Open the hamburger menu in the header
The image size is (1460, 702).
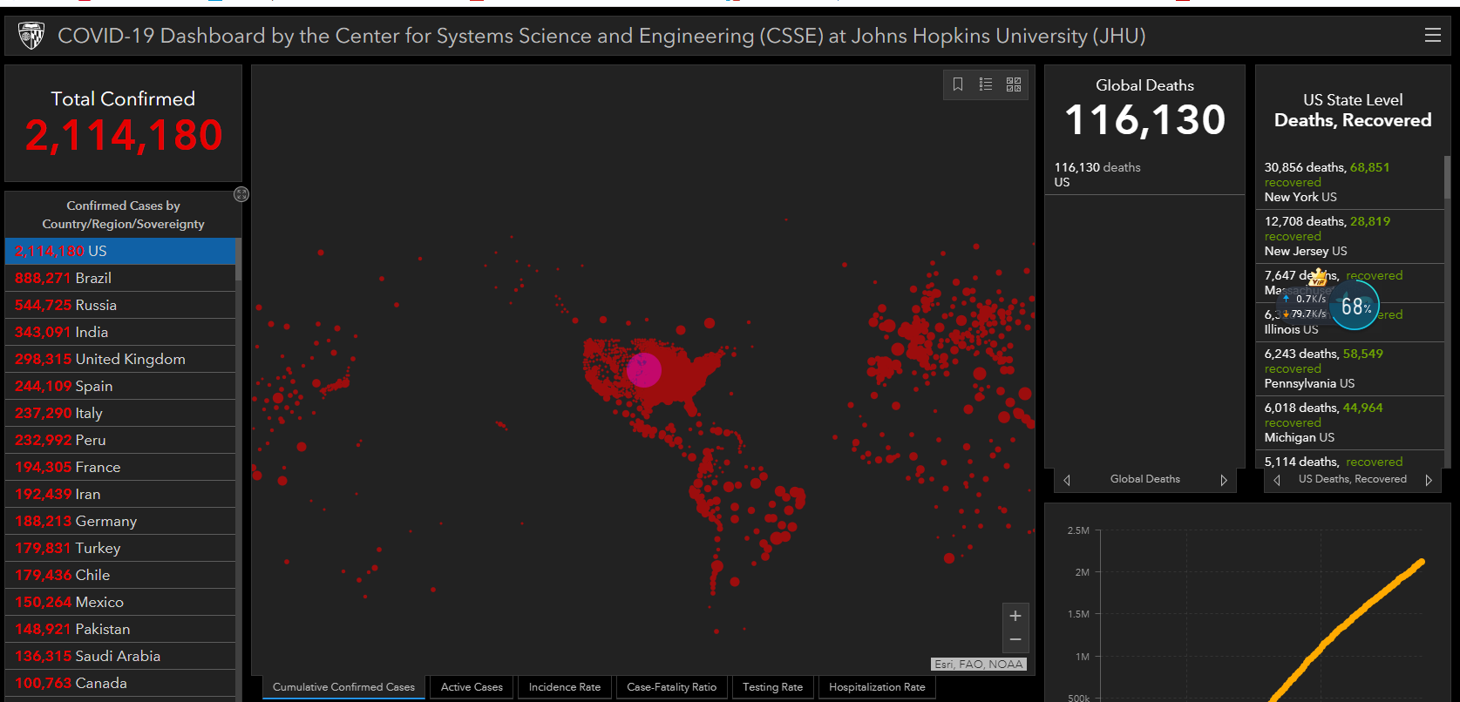tap(1433, 35)
